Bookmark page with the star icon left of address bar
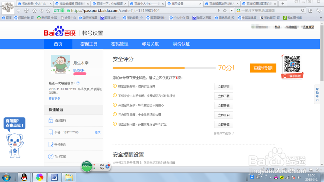This screenshot has height=182, width=324. click(x=48, y=11)
